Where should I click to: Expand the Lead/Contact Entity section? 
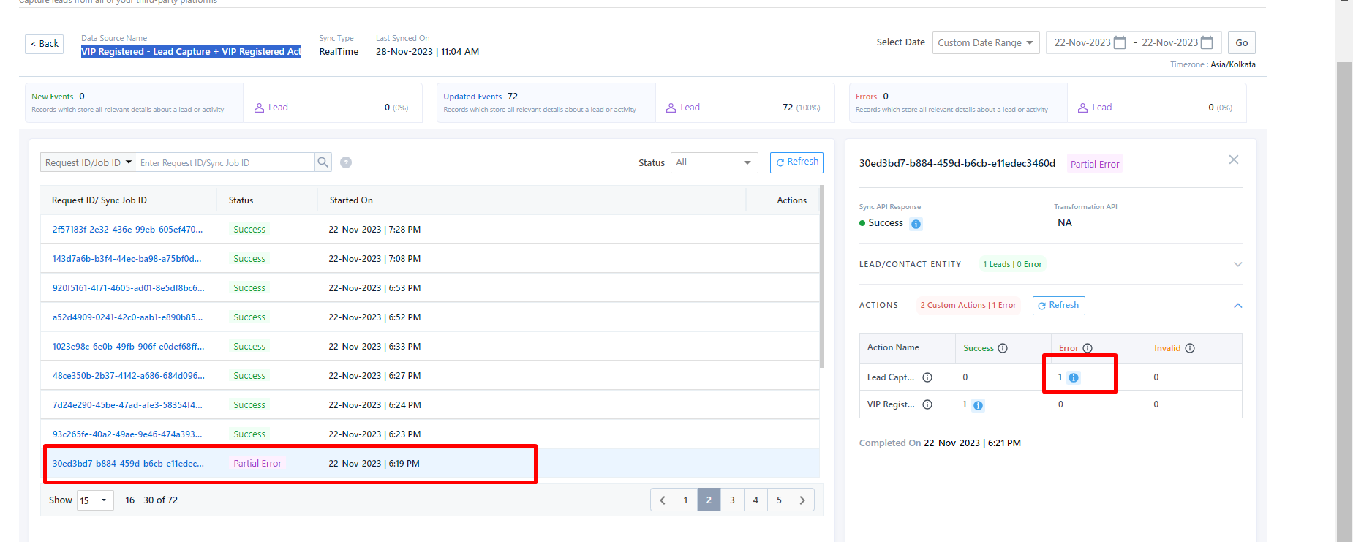(x=1237, y=264)
